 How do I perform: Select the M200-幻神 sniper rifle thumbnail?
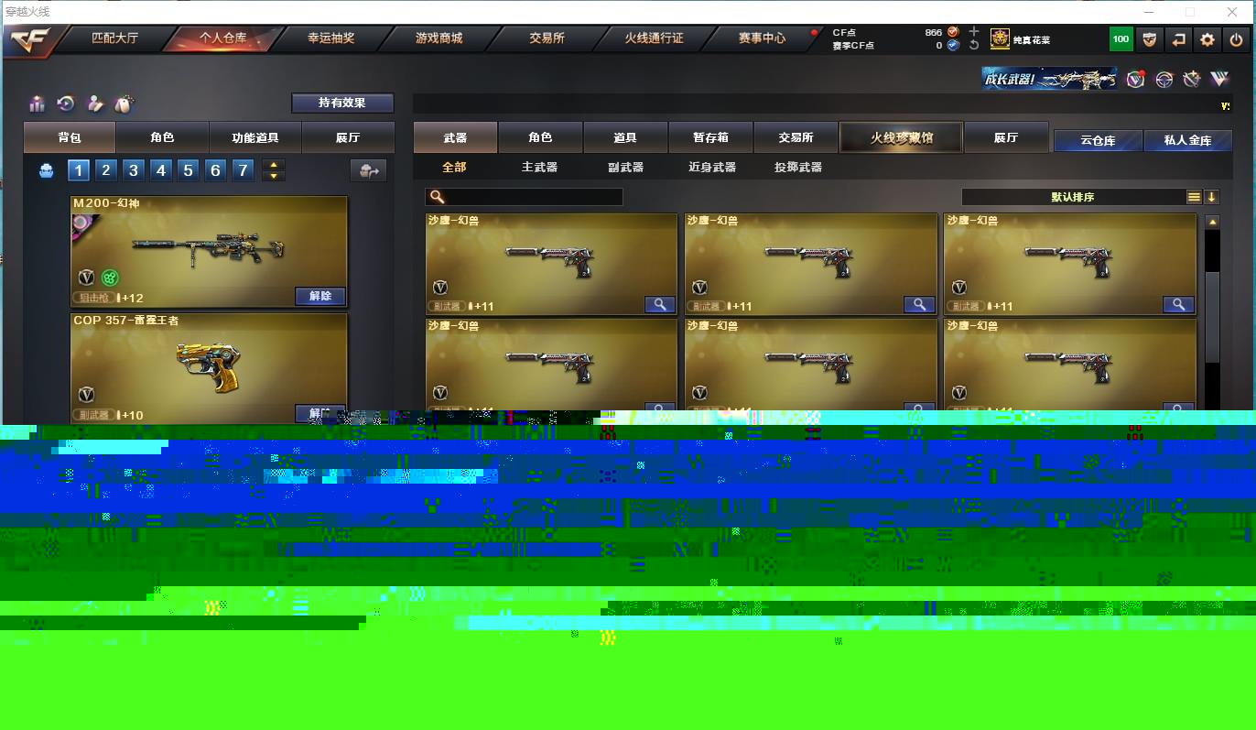(x=208, y=249)
